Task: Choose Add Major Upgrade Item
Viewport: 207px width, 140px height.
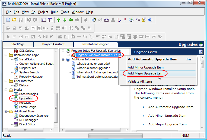Action: pos(145,73)
